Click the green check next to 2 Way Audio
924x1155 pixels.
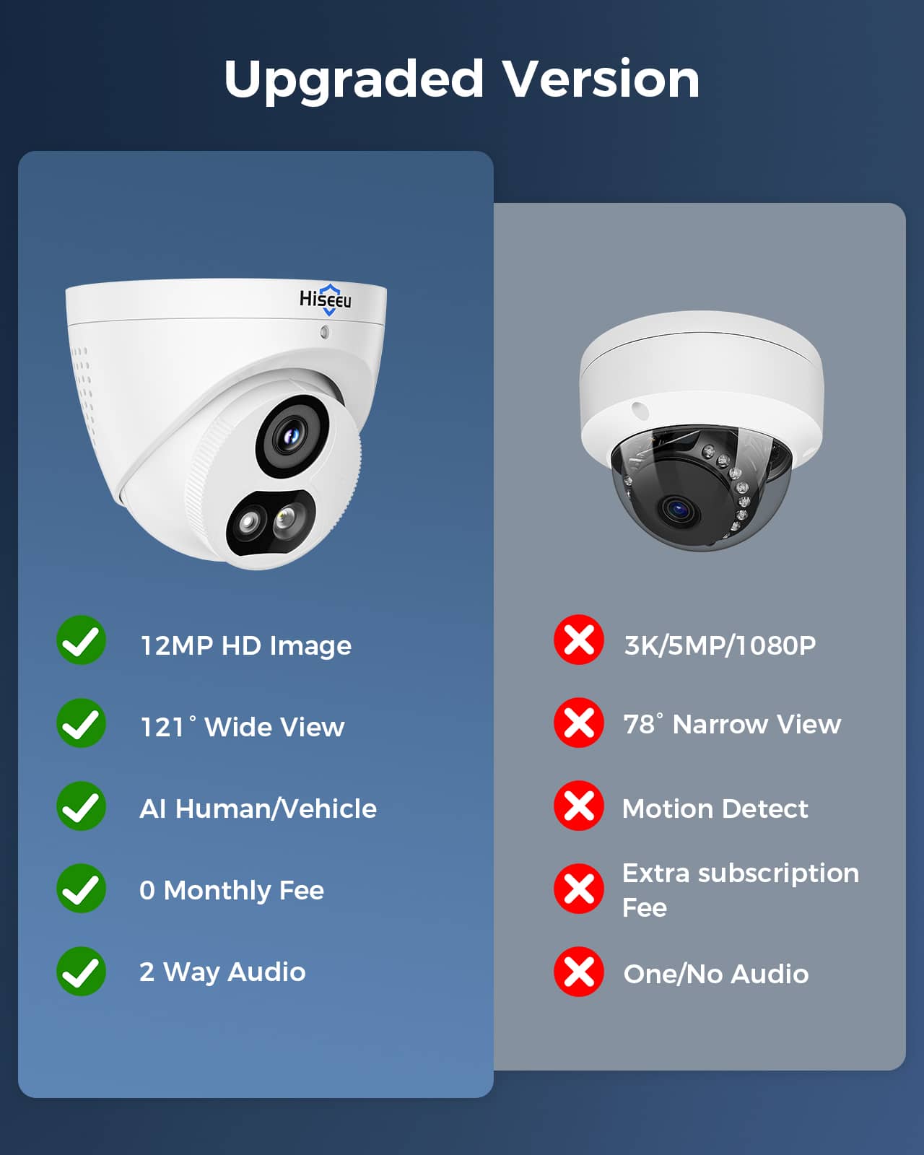tap(82, 971)
